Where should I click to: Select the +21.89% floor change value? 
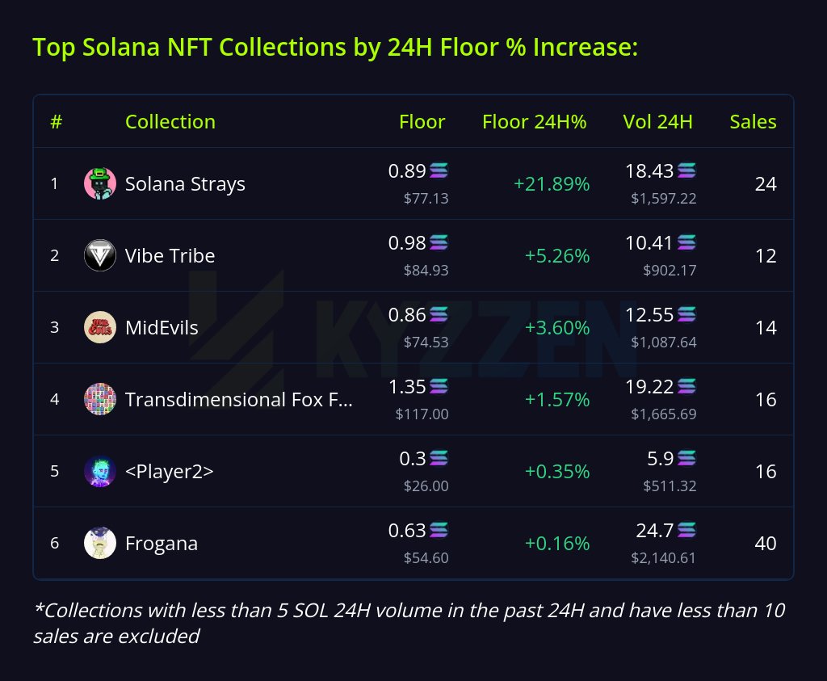tap(552, 184)
